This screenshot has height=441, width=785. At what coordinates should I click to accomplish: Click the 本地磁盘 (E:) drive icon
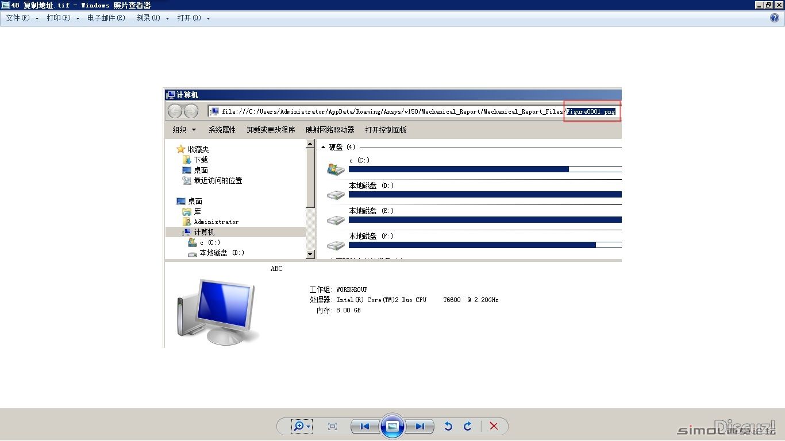pyautogui.click(x=336, y=220)
